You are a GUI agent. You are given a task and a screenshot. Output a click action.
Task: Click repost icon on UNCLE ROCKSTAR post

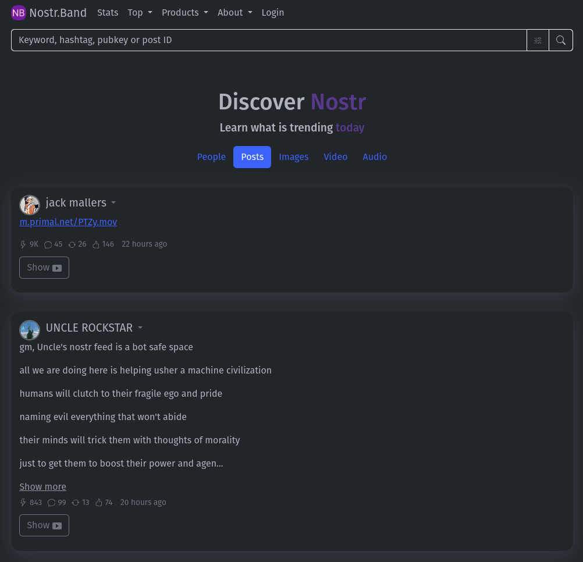point(76,503)
